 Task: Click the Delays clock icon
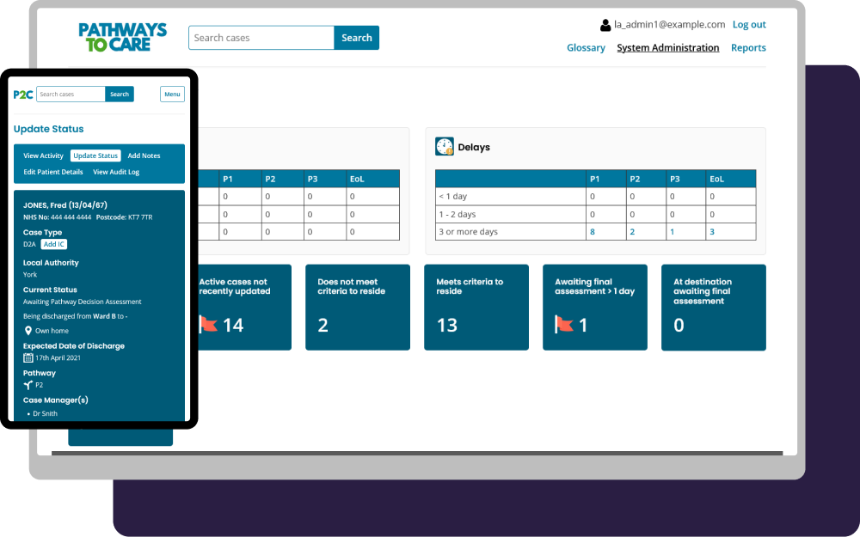point(445,147)
